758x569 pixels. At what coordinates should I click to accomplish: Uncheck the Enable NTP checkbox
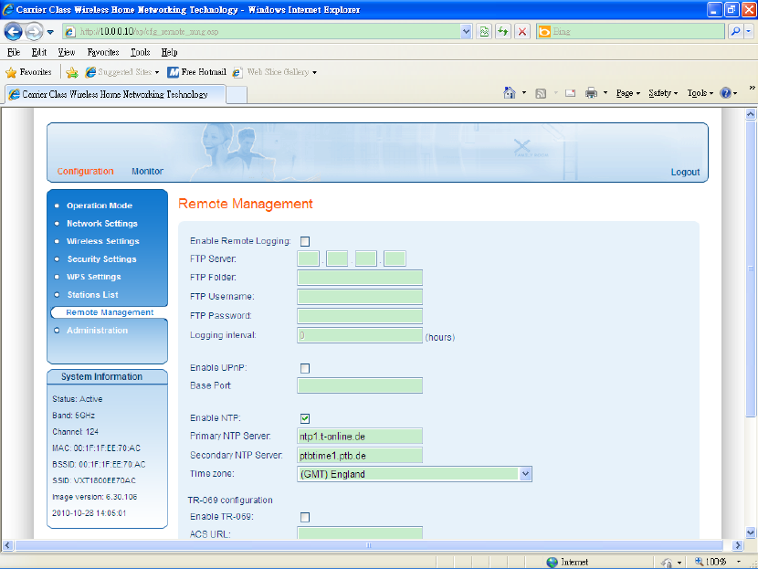click(x=305, y=418)
